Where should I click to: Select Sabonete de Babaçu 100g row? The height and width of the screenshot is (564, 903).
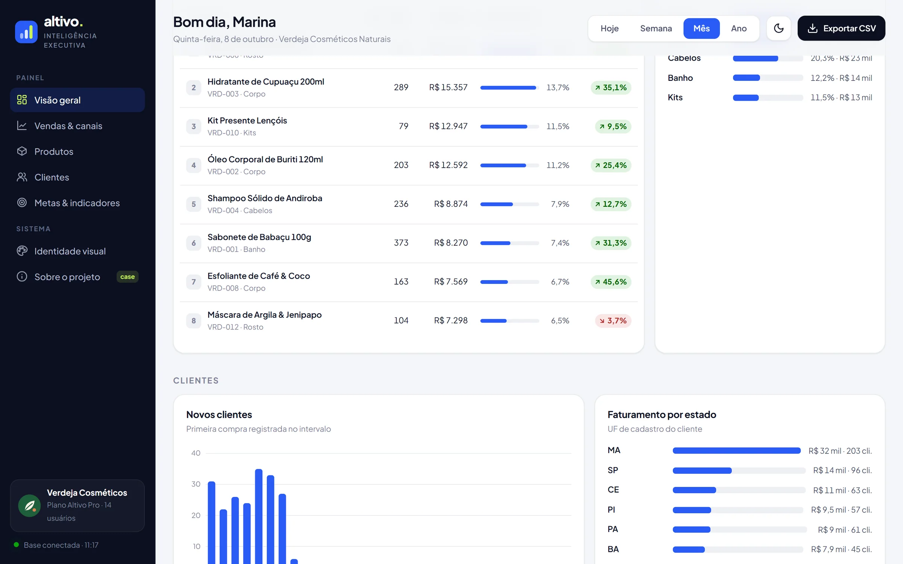coord(409,243)
